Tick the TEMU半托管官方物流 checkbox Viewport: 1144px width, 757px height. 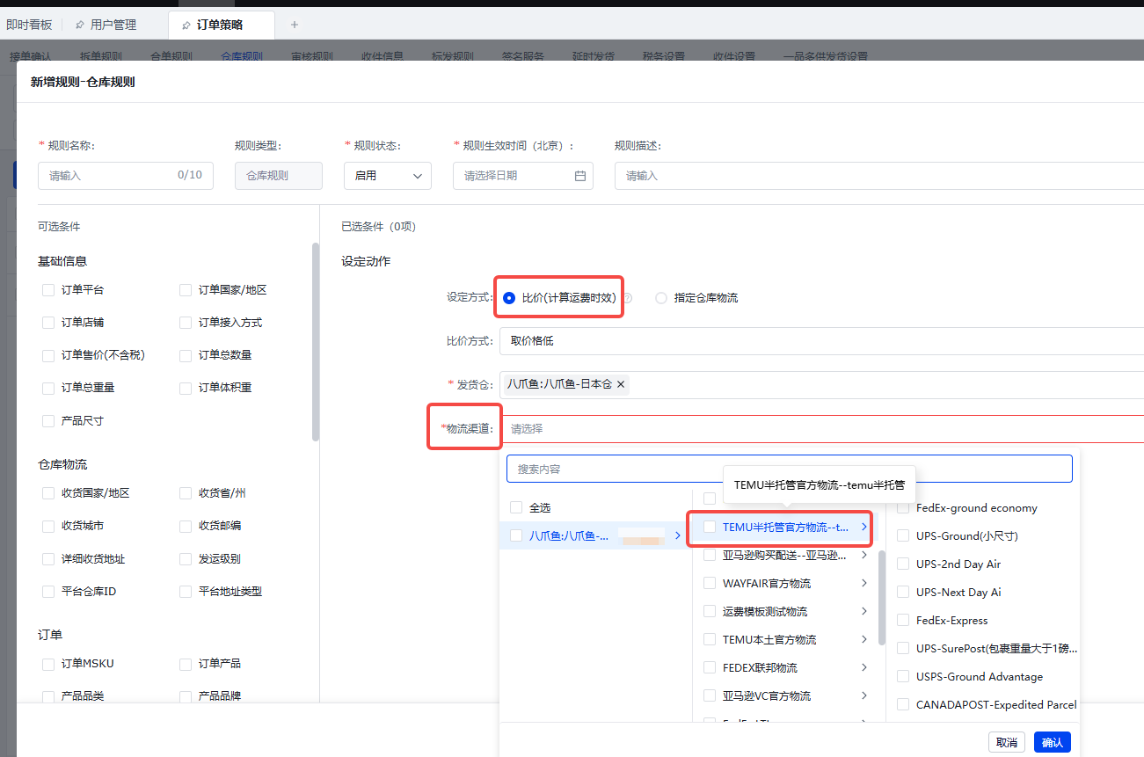710,528
